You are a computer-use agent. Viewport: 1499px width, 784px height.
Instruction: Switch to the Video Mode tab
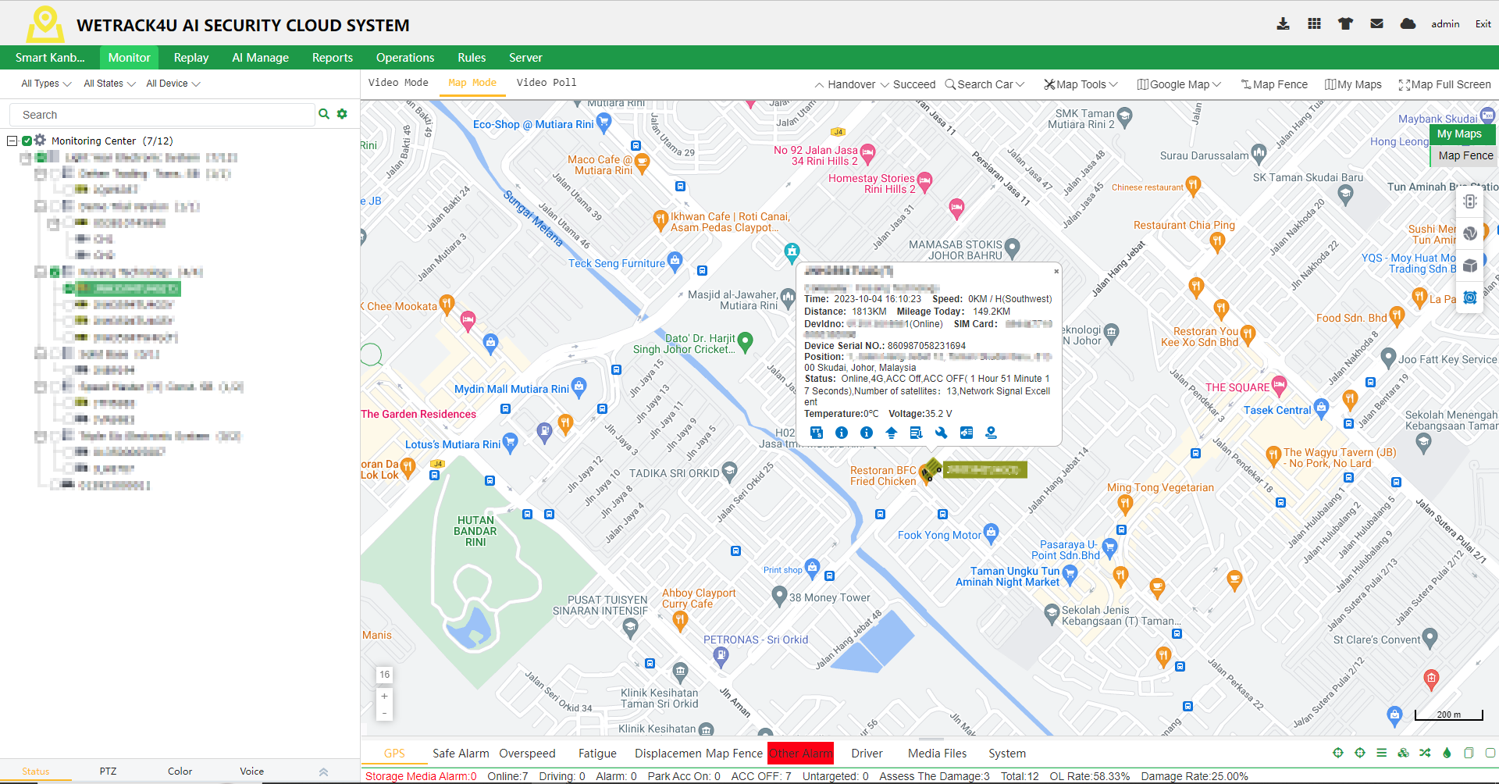point(398,83)
